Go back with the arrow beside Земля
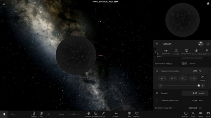The image size is (211, 118). click(157, 44)
